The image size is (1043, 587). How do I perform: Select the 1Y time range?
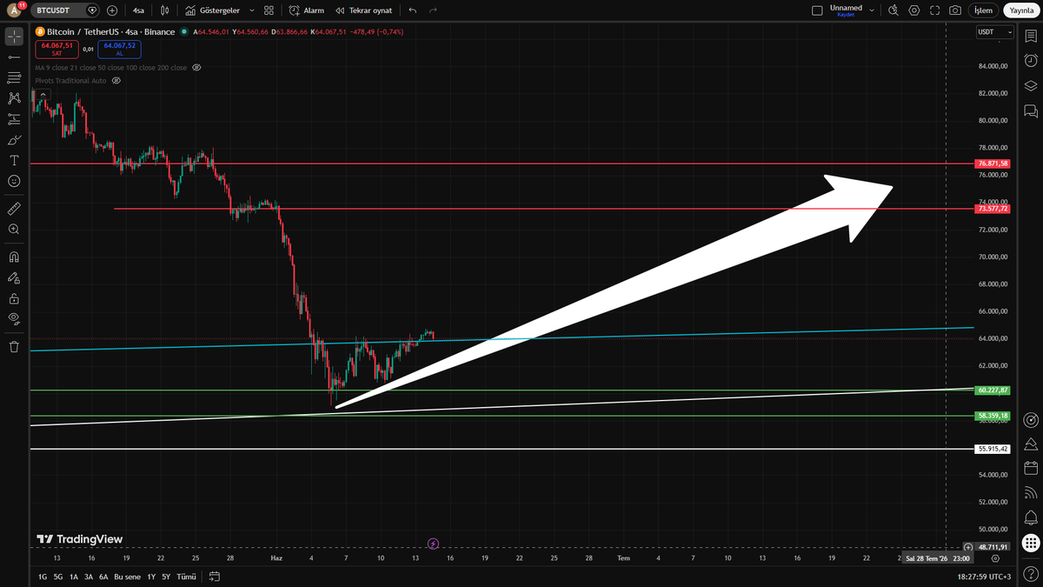(x=151, y=577)
